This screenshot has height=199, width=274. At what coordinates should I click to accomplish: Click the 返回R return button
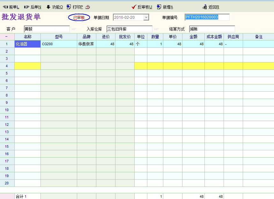pyautogui.click(x=211, y=7)
